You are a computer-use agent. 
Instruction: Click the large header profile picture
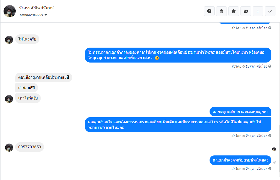[10, 11]
